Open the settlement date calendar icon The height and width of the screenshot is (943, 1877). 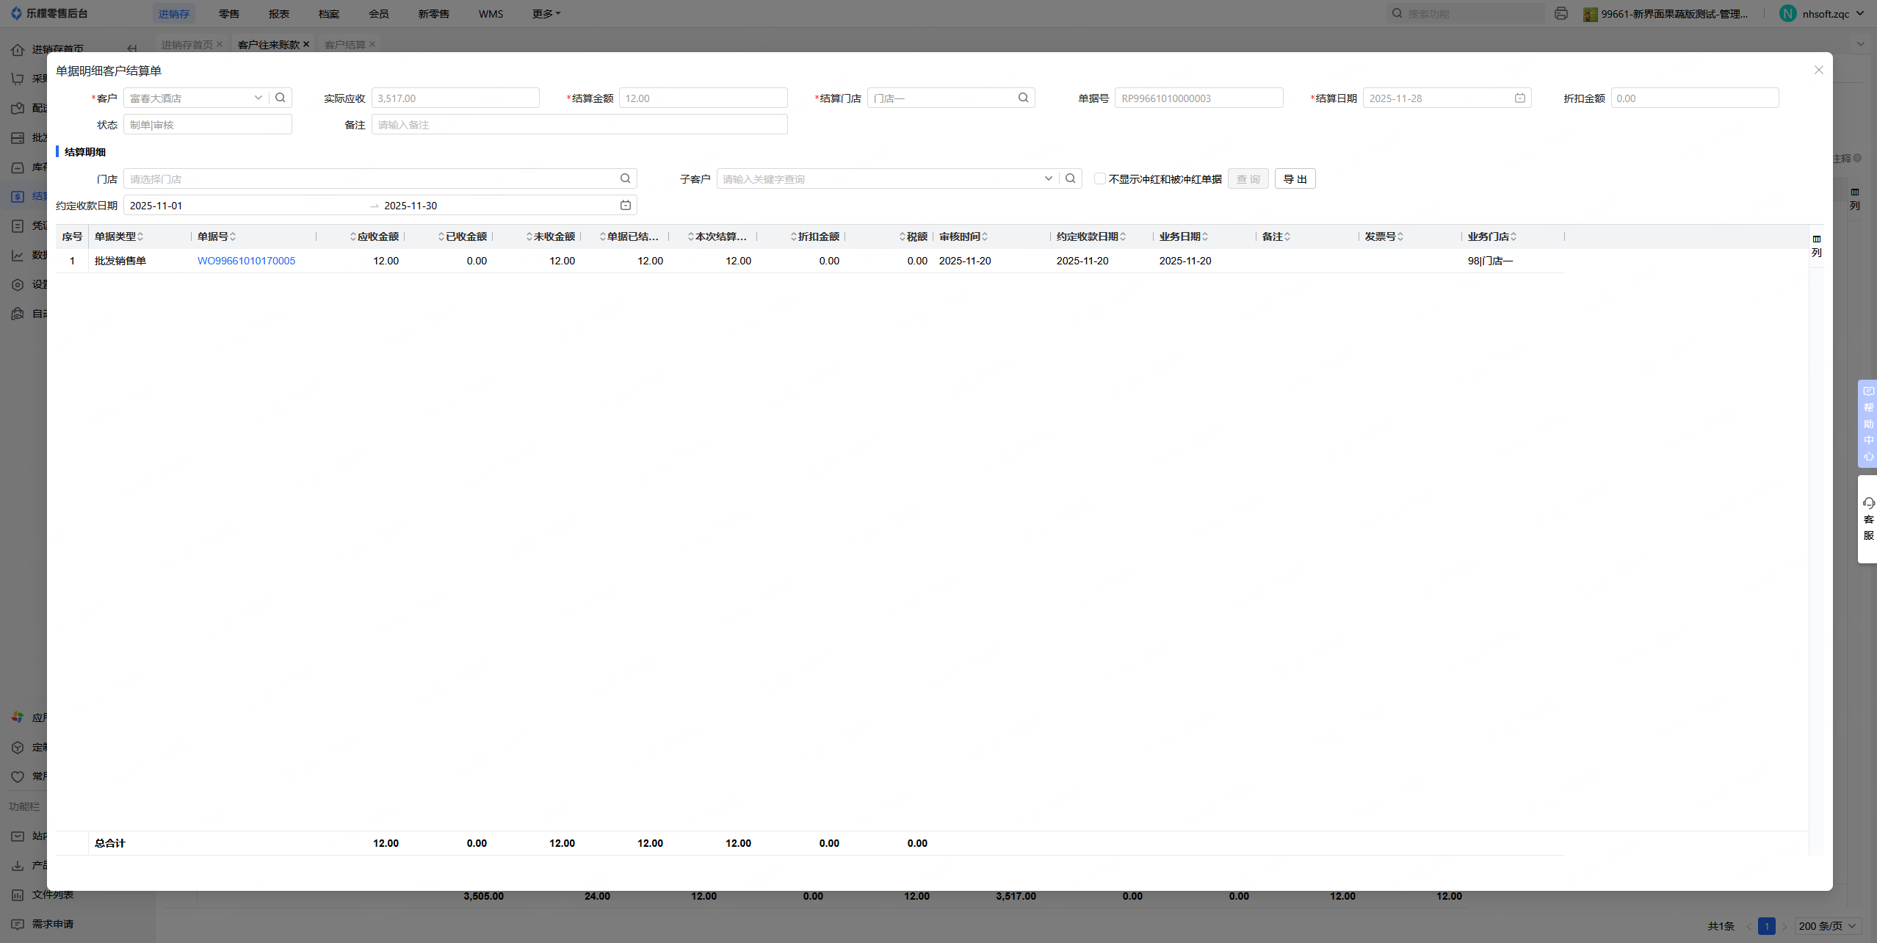point(1519,98)
